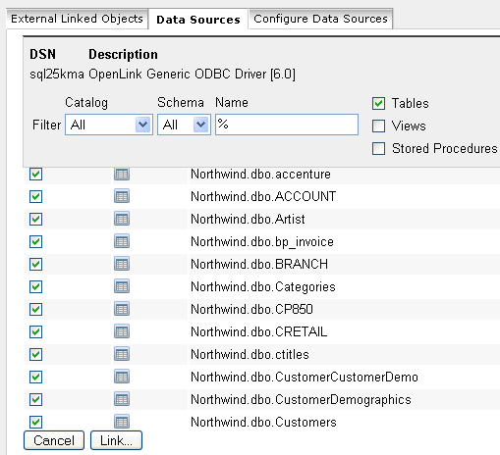The image size is (500, 455).
Task: Click table icon next to Northwind.dbo.Artist
Action: pos(122,219)
